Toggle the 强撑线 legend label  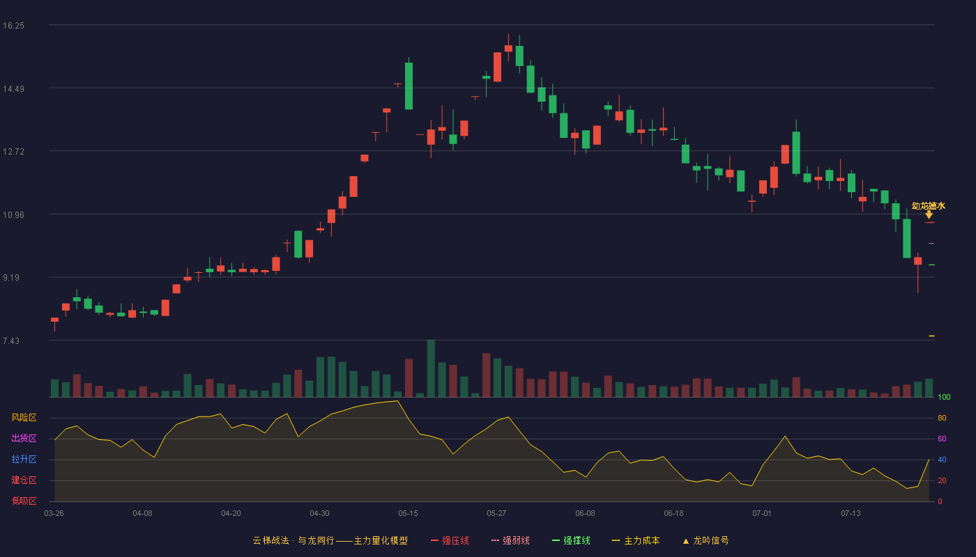click(577, 541)
